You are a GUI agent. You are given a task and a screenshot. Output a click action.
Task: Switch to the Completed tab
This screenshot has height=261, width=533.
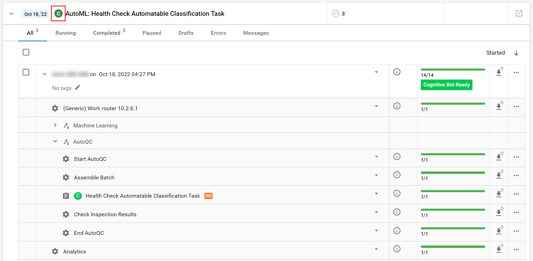(x=109, y=33)
